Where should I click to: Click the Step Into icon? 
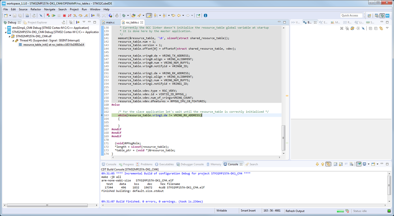pos(75,16)
